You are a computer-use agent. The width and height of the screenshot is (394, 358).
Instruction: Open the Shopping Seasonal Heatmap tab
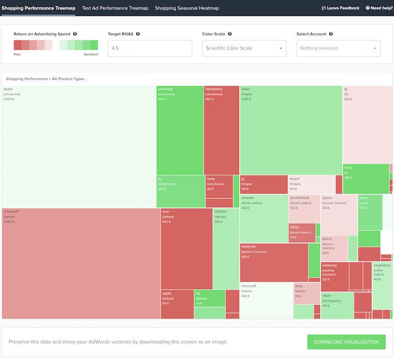[x=187, y=8]
